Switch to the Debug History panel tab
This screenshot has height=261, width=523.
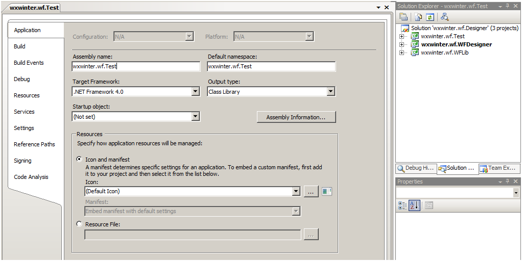(416, 168)
